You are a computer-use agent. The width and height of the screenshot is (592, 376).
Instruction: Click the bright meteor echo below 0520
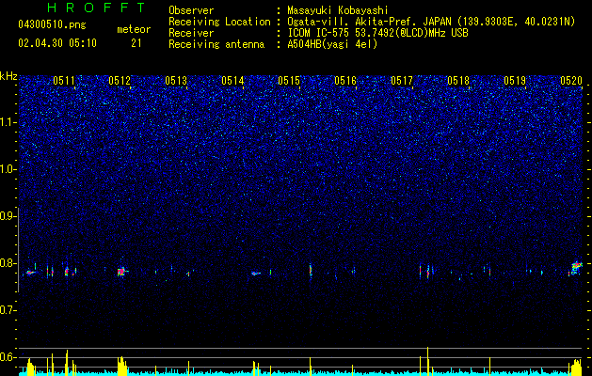click(576, 268)
